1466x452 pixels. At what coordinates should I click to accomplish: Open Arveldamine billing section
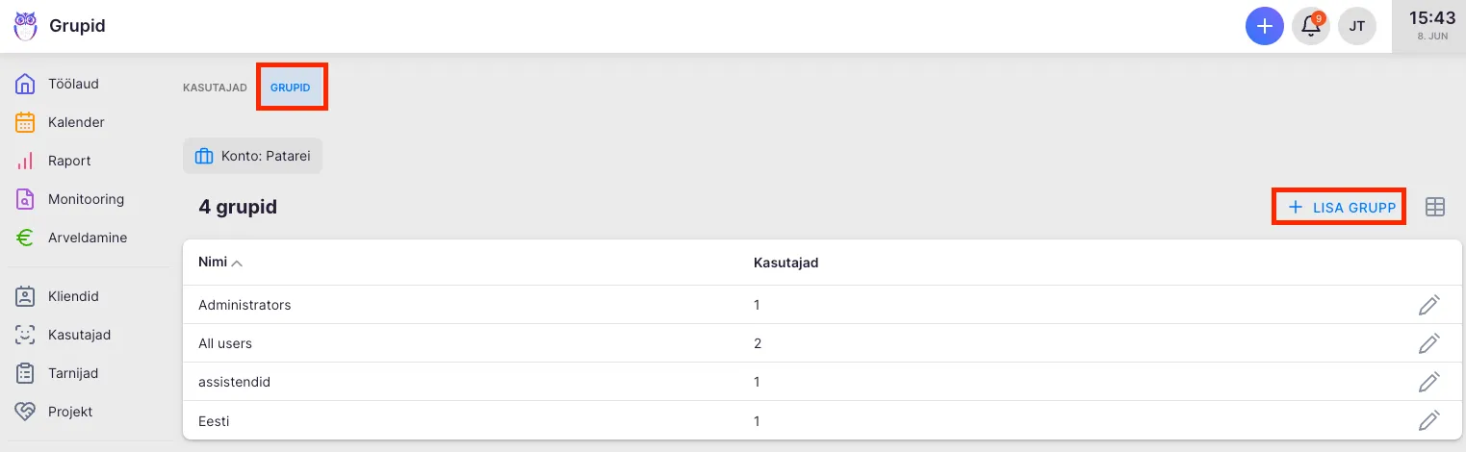(x=87, y=238)
